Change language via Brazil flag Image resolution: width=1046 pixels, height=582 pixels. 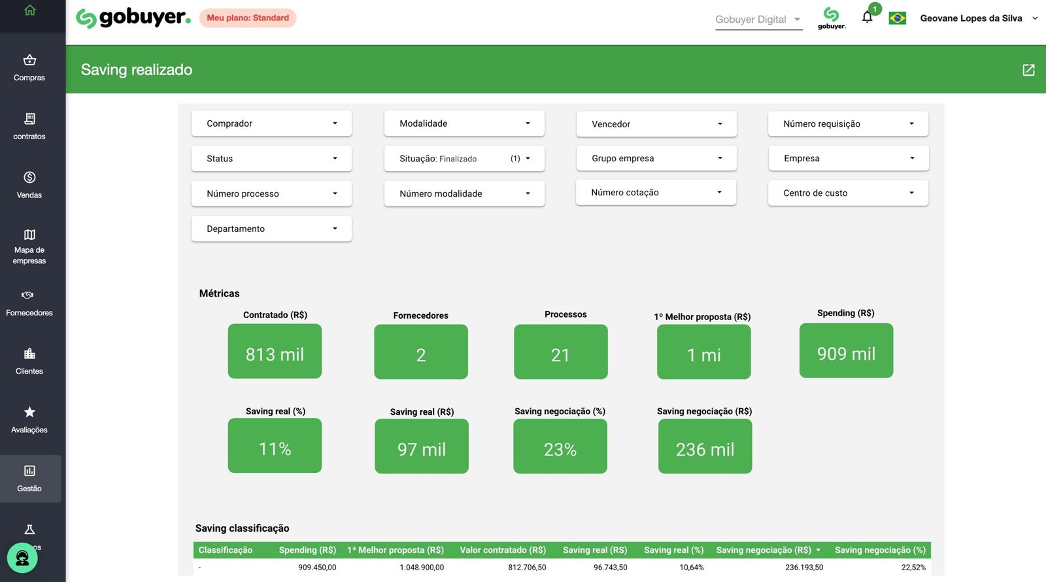coord(897,18)
